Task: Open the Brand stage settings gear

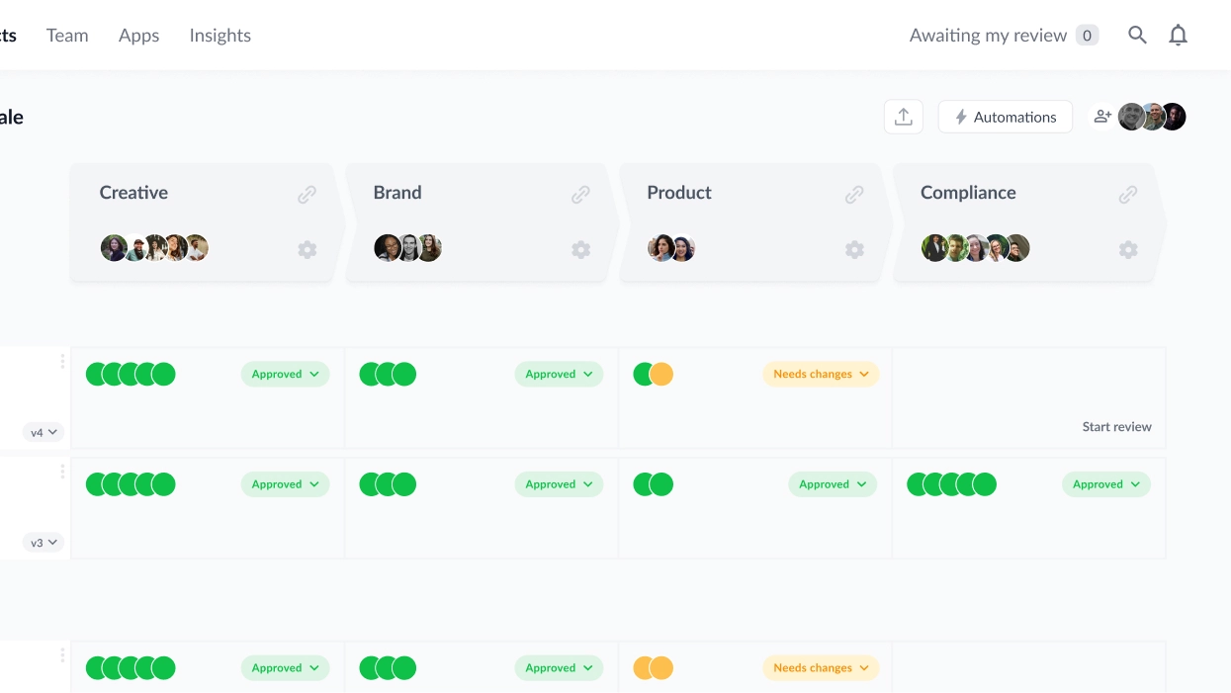Action: (580, 249)
